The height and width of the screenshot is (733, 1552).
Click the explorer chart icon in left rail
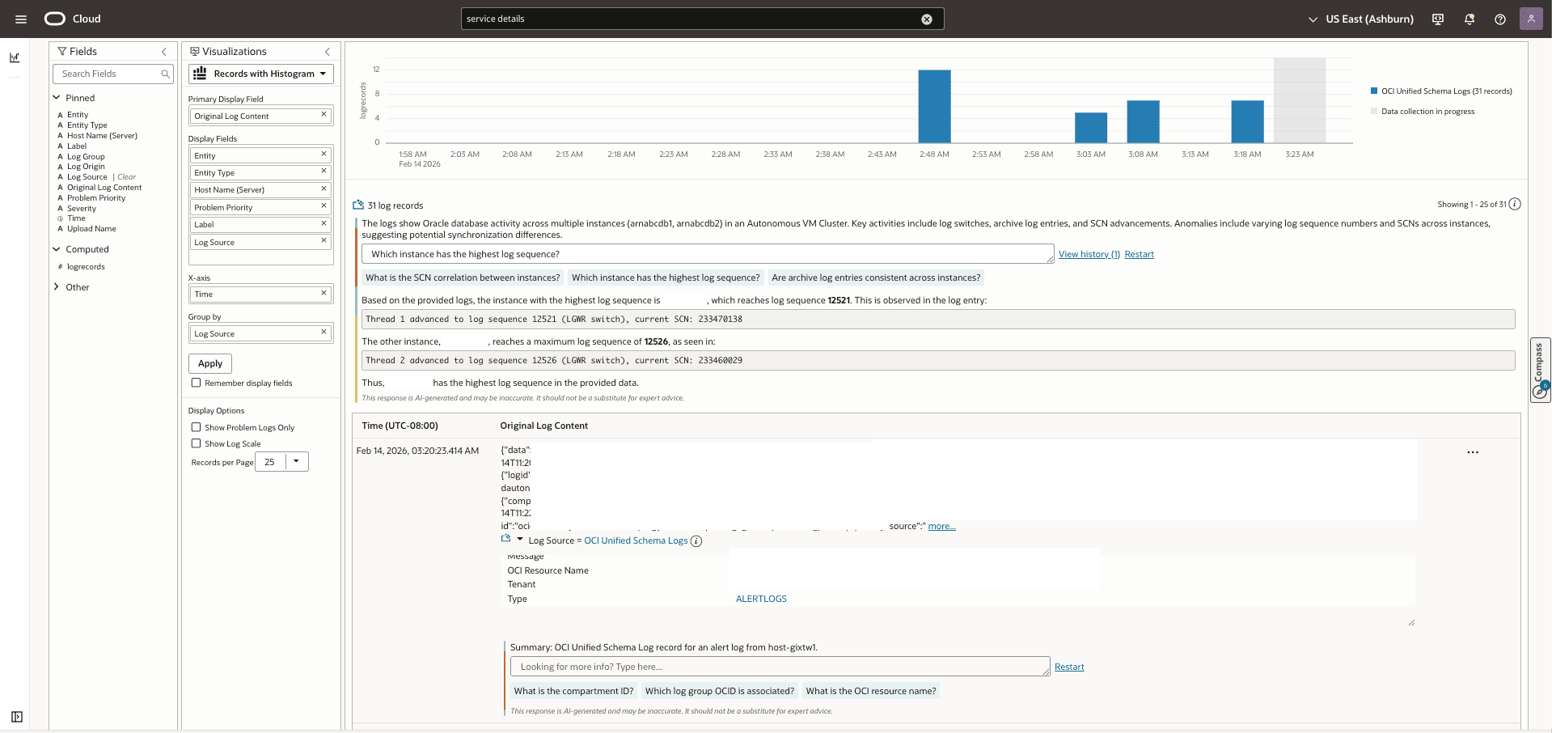pos(15,57)
